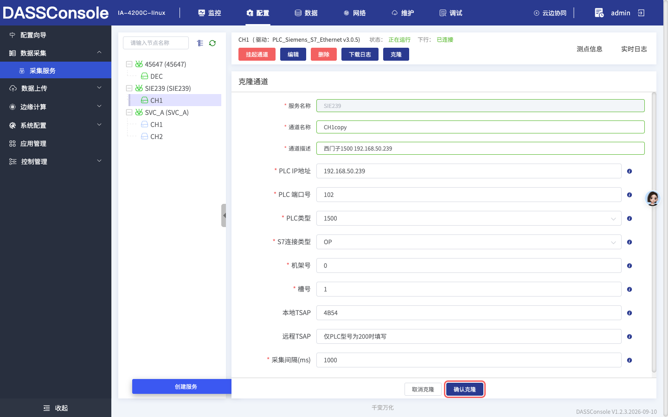Collapse the SVC_A tree node
668x417 pixels.
129,112
